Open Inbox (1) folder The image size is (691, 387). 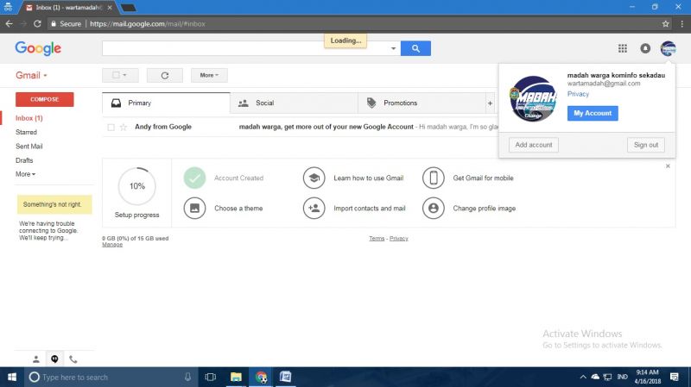coord(29,118)
